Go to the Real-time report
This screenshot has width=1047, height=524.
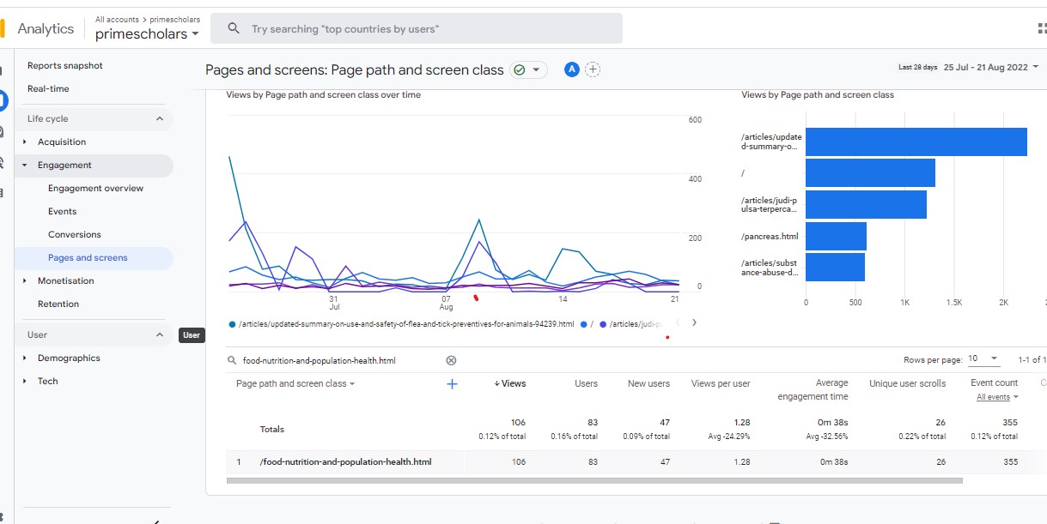coord(48,89)
